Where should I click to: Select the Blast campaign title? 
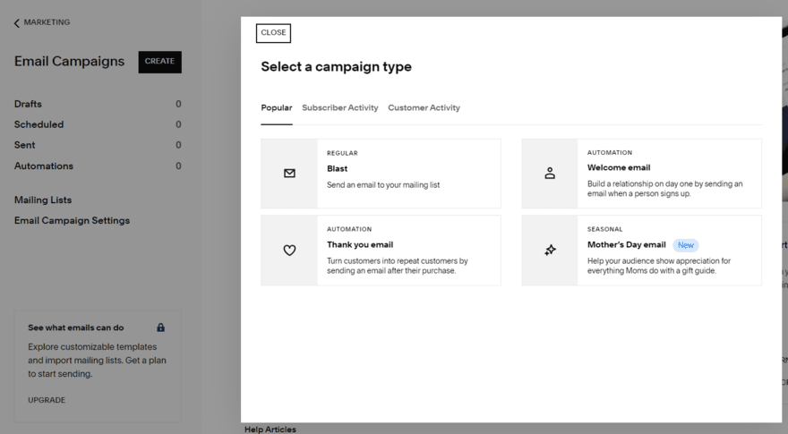tap(338, 169)
